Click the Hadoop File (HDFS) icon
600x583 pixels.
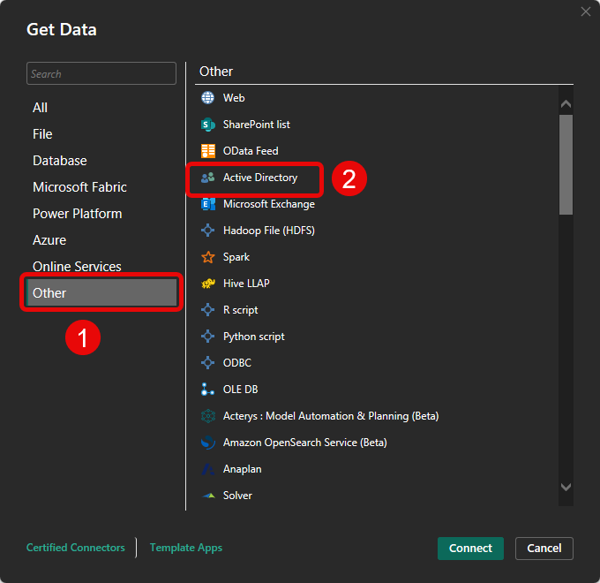click(x=207, y=231)
